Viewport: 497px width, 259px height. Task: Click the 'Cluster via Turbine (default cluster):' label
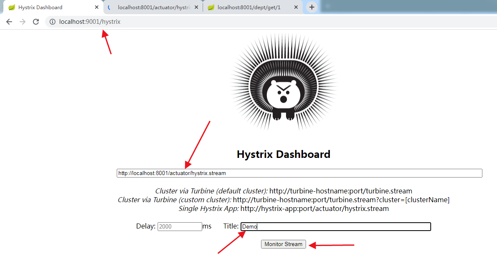(x=211, y=191)
